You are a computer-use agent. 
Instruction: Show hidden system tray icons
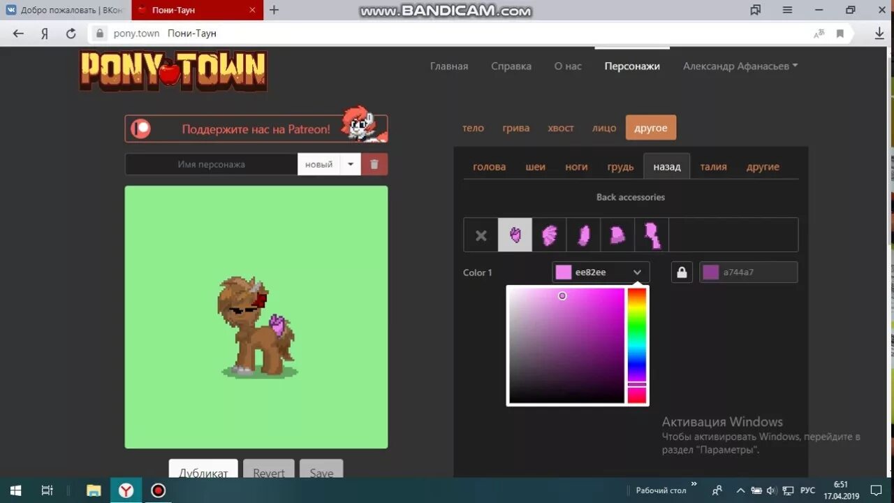click(741, 490)
